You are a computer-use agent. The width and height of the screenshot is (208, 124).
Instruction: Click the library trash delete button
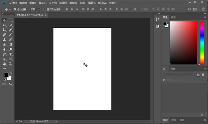click(201, 115)
